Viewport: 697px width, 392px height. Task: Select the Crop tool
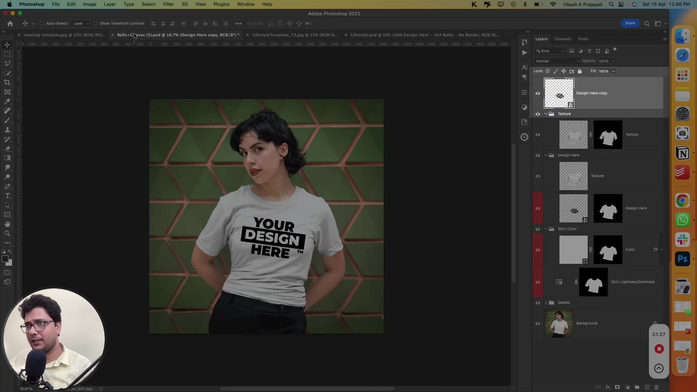point(7,82)
